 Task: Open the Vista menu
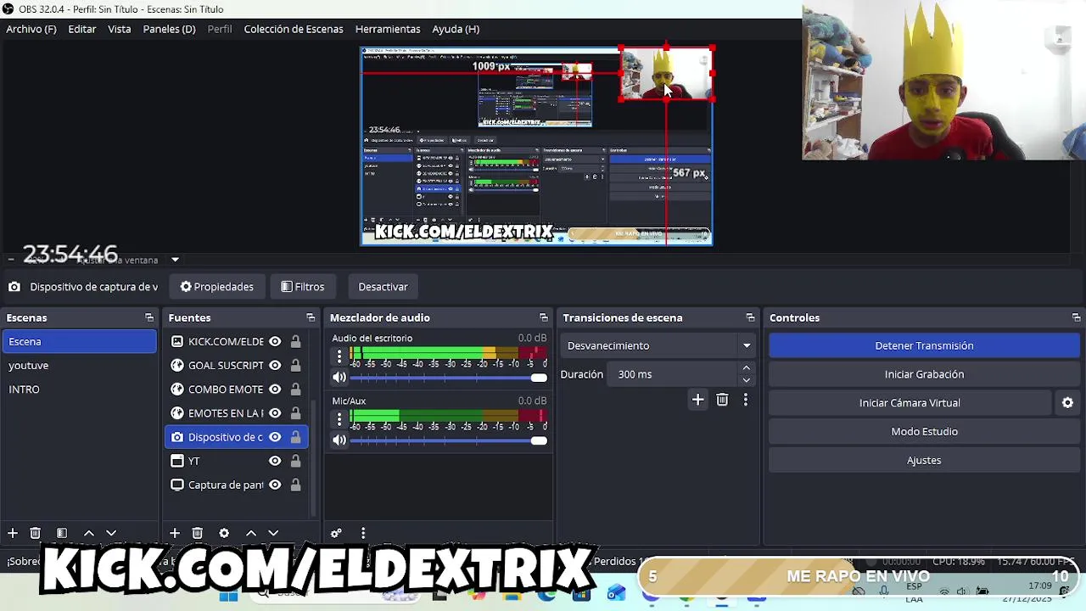(x=120, y=29)
